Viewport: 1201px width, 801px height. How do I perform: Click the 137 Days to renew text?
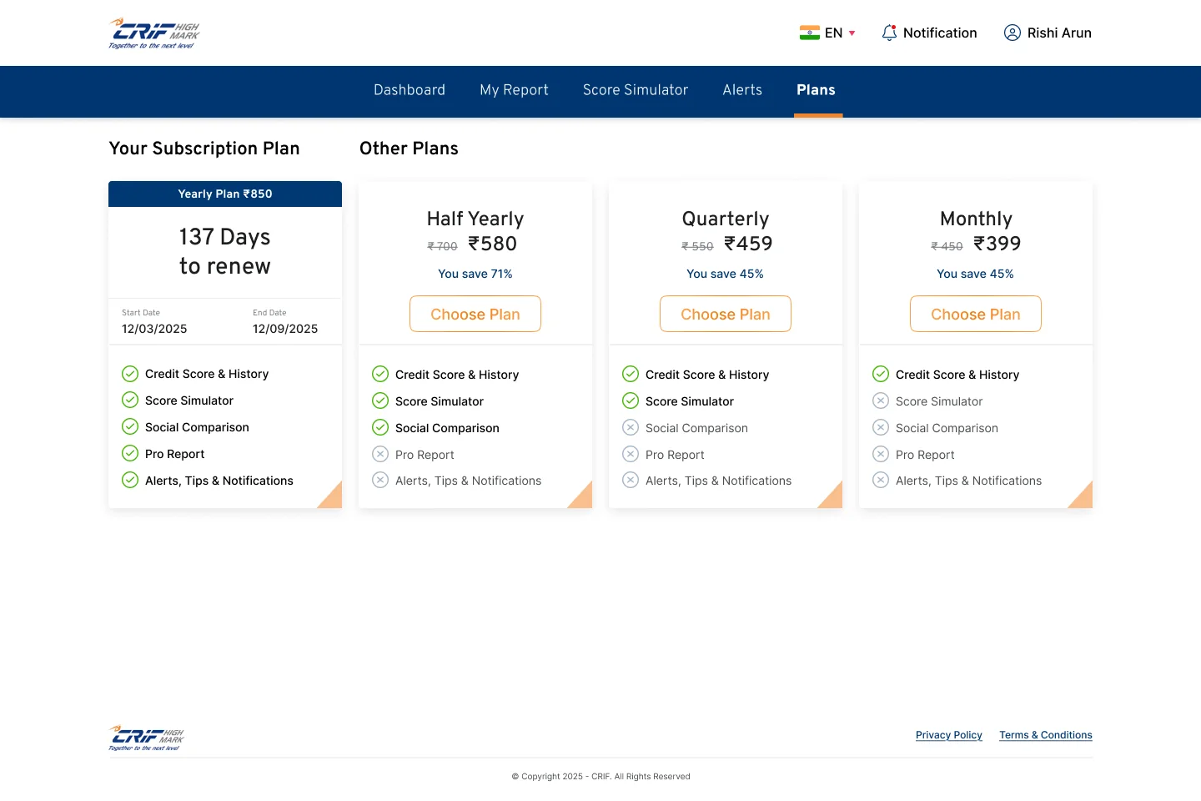(225, 251)
